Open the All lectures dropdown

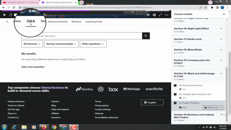point(32,44)
